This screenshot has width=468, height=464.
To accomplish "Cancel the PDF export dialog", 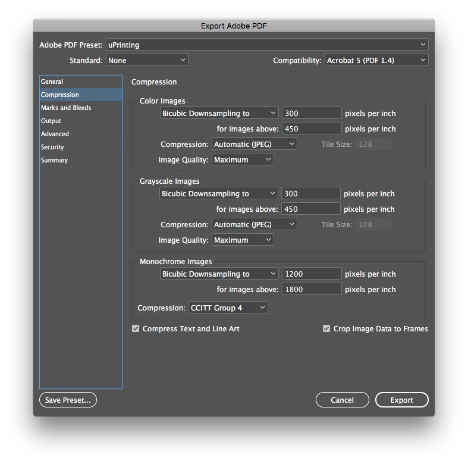I will [x=343, y=400].
